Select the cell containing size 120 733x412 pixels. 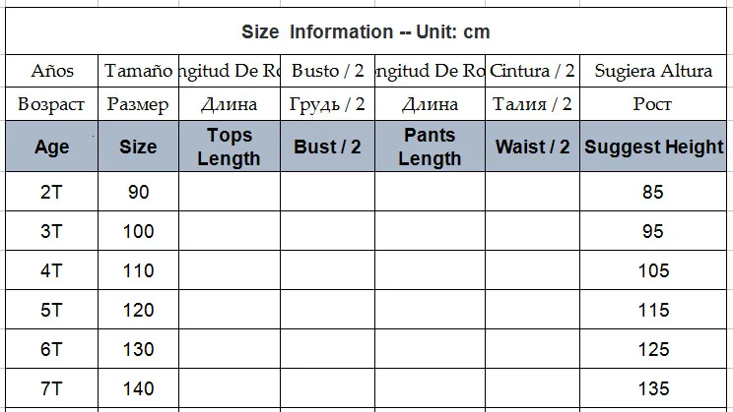coord(138,311)
